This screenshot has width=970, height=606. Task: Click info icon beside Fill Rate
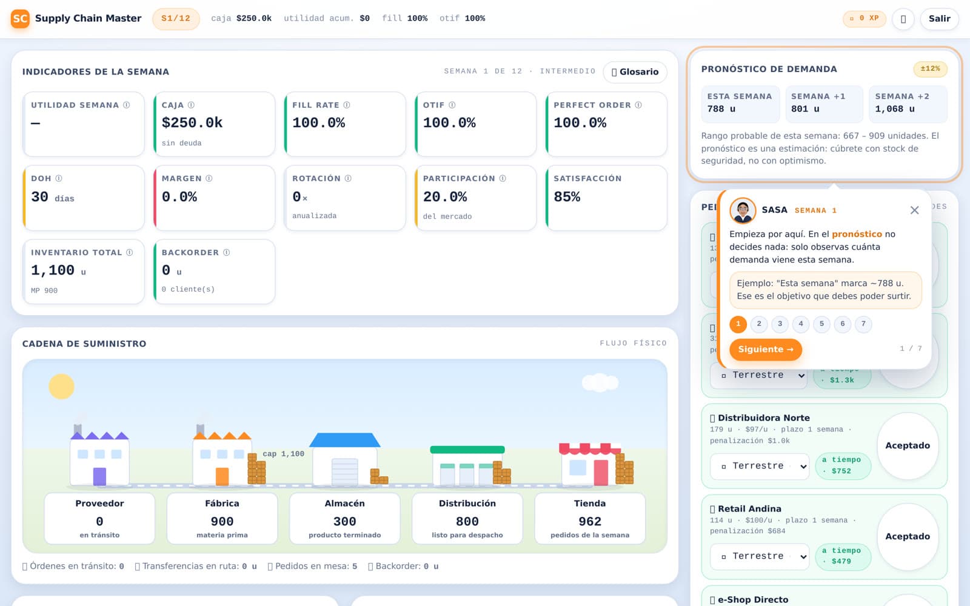tap(347, 105)
